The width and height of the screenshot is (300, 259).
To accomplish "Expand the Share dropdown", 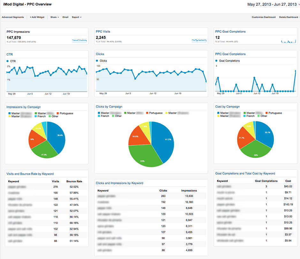I will coord(55,17).
